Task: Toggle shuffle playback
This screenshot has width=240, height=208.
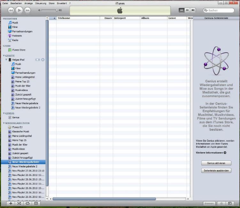Action: click(19, 204)
